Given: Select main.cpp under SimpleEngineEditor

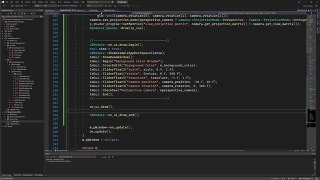Looking at the screenshot, I should tap(15, 121).
